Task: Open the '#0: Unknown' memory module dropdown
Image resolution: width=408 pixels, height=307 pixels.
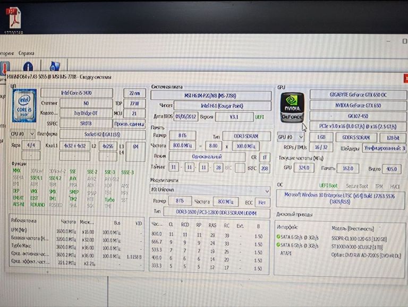Action: pos(210,190)
